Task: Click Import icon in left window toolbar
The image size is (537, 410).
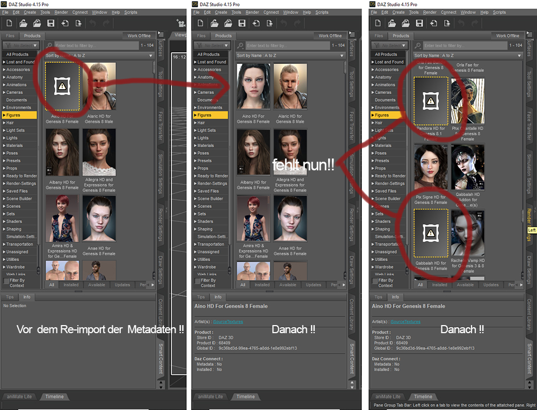Action: click(64, 23)
